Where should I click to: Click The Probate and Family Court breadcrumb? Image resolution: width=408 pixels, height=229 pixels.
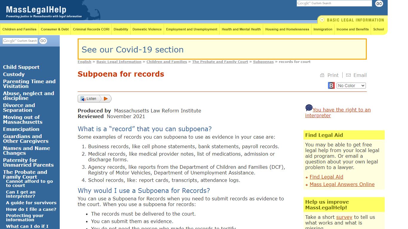220,62
